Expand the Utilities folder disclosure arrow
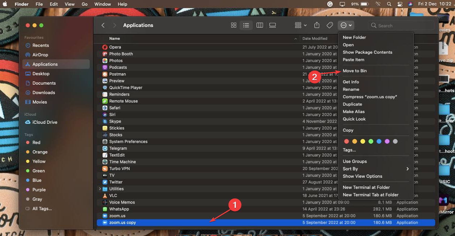Viewport: 455px width, 236px height. [100, 189]
